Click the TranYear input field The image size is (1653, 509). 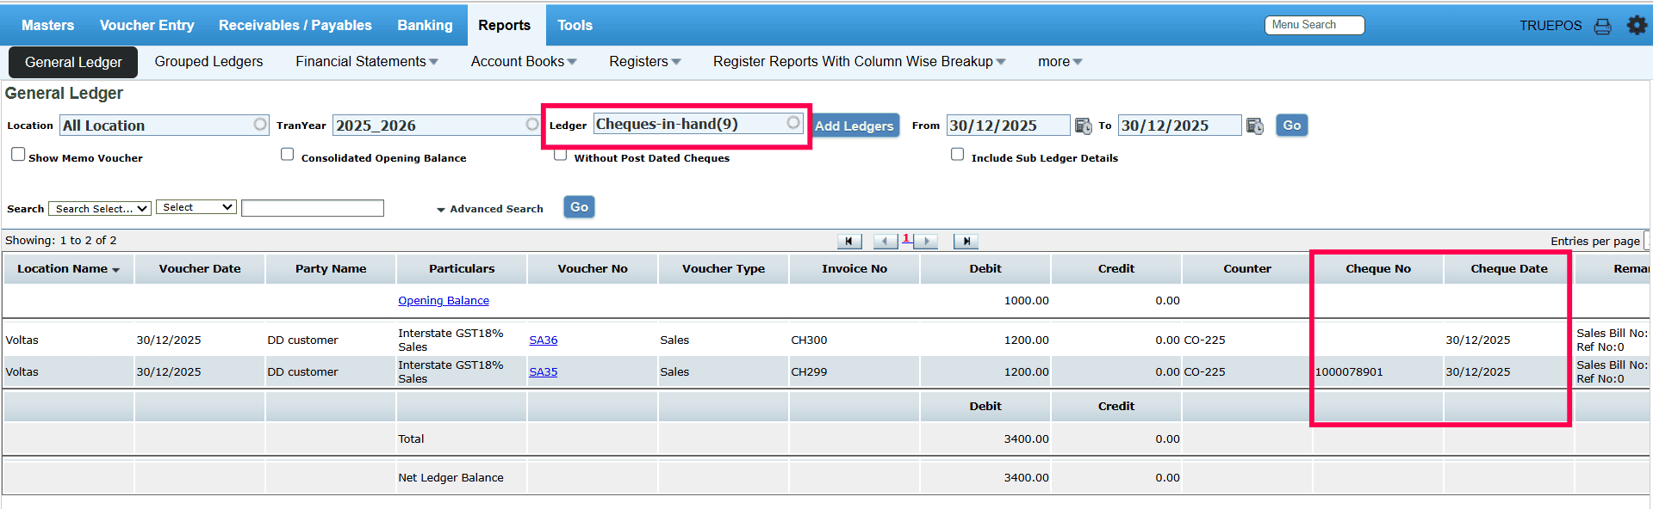(437, 126)
